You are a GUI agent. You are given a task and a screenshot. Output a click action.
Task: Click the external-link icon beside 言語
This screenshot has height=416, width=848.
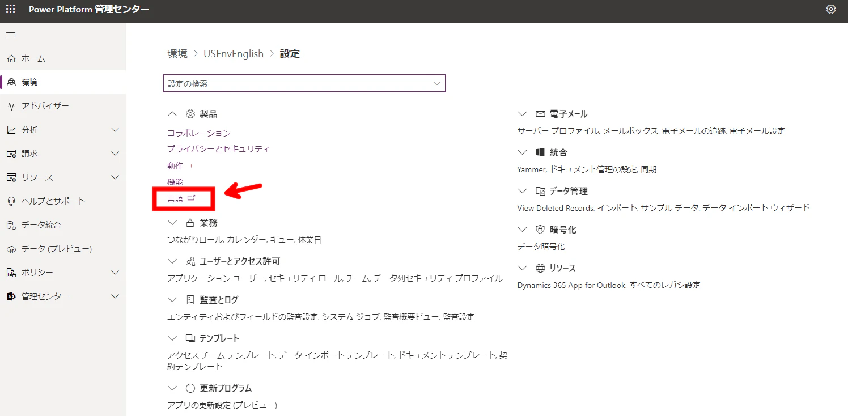(x=191, y=198)
